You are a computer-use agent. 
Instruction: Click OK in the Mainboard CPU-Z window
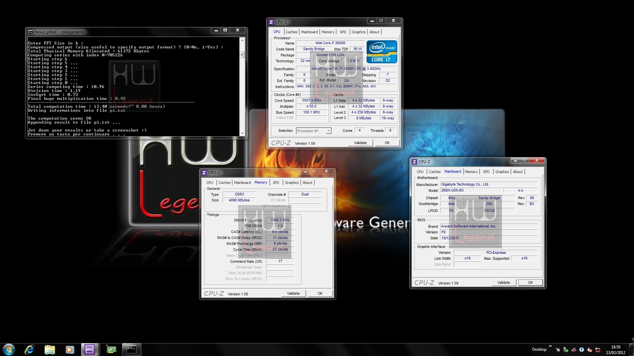[x=530, y=282]
